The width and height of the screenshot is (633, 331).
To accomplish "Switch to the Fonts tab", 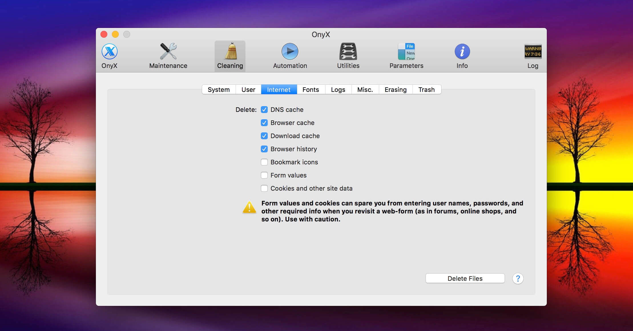I will coord(311,90).
